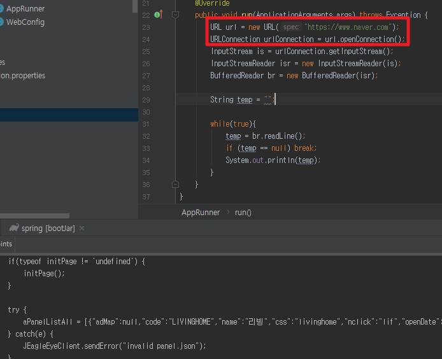This screenshot has height=359, width=442.
Task: Collapse the run method fold marker at line 22
Action: (x=175, y=15)
